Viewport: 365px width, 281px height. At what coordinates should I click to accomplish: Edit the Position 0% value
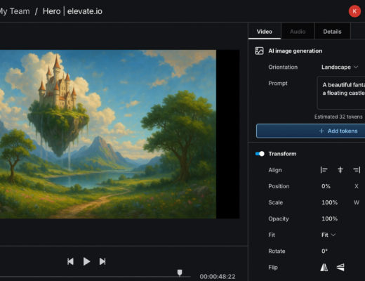pos(326,186)
